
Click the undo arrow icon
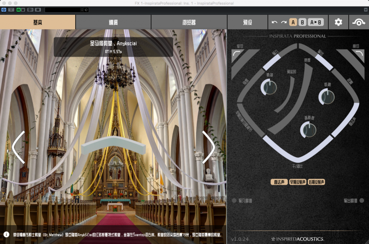coord(274,22)
